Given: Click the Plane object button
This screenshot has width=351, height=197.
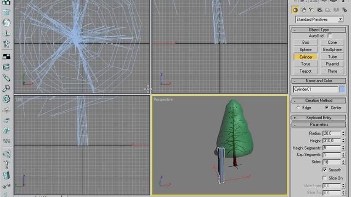Looking at the screenshot, I should coord(332,71).
